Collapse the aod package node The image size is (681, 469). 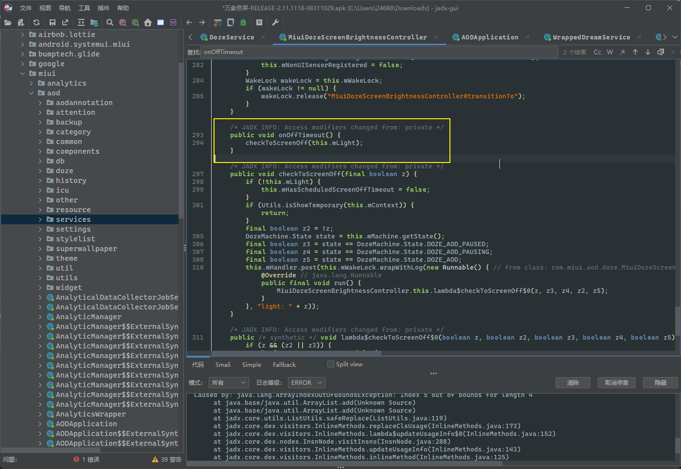click(x=31, y=93)
